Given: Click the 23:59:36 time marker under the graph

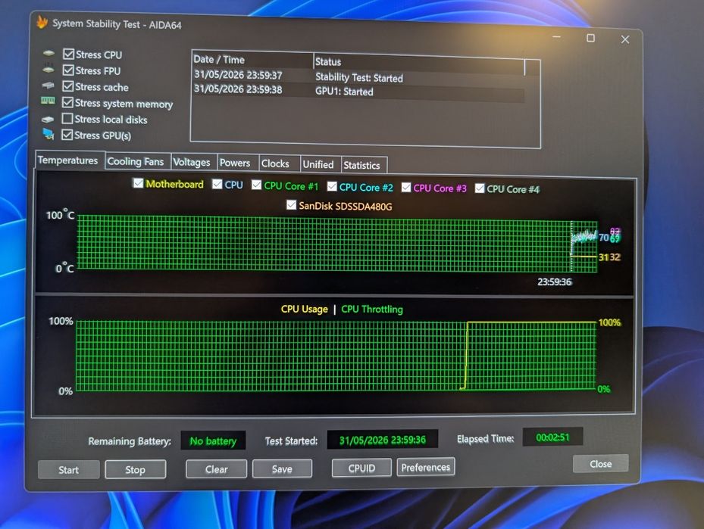Looking at the screenshot, I should point(555,282).
